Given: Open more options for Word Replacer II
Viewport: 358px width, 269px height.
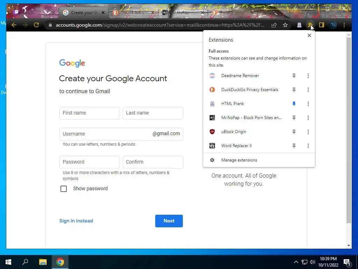Looking at the screenshot, I should pyautogui.click(x=308, y=146).
